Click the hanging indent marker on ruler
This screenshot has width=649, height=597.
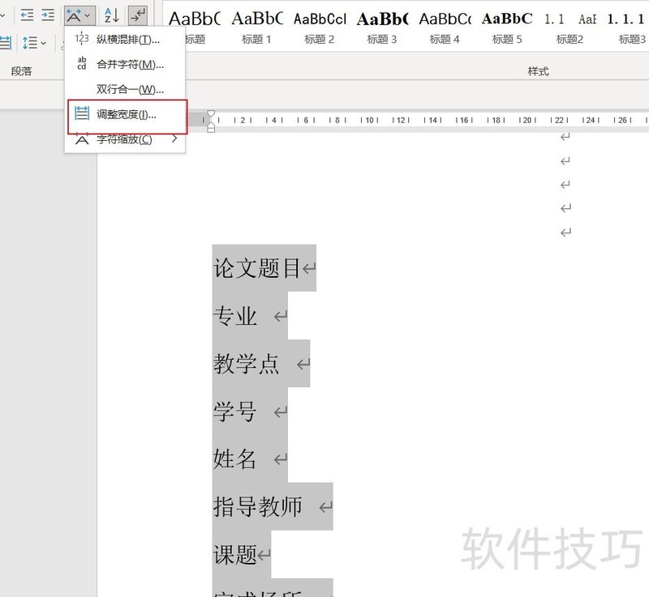click(211, 127)
